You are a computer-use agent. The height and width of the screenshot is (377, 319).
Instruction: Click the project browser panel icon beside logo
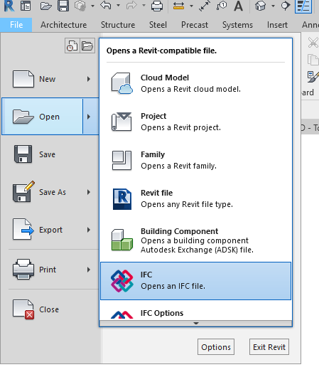[26, 6]
